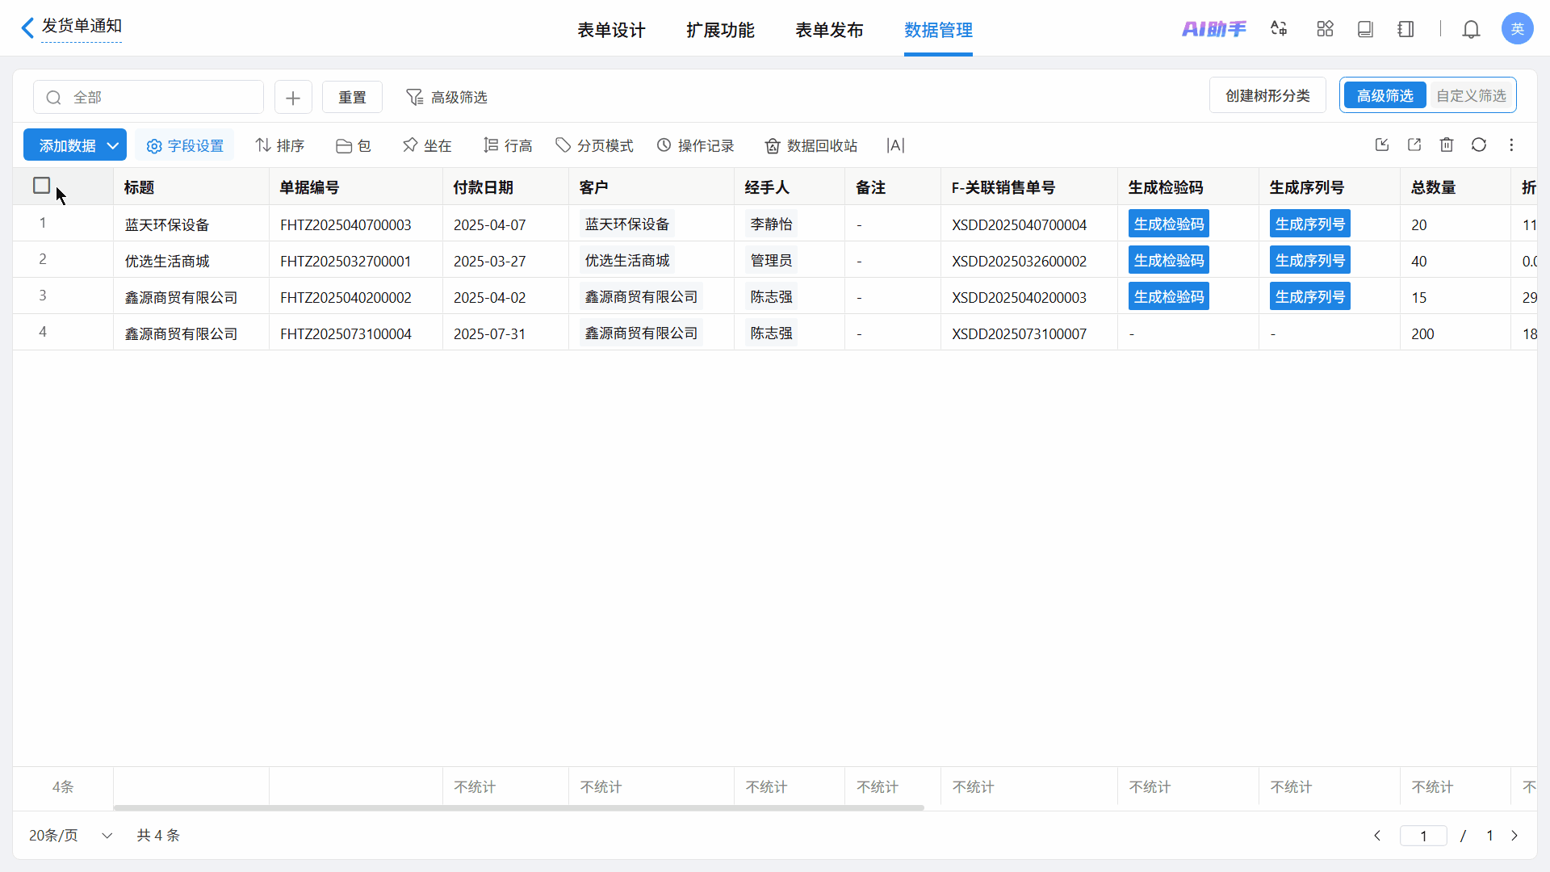This screenshot has height=872, width=1550.
Task: Click the vertical three-dot more menu
Action: coord(1511,145)
